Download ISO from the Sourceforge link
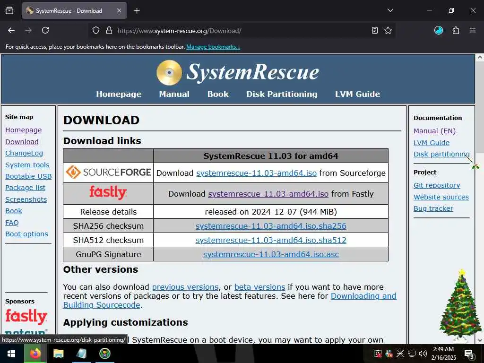Screen dimensions: 484x363 pyautogui.click(x=256, y=173)
